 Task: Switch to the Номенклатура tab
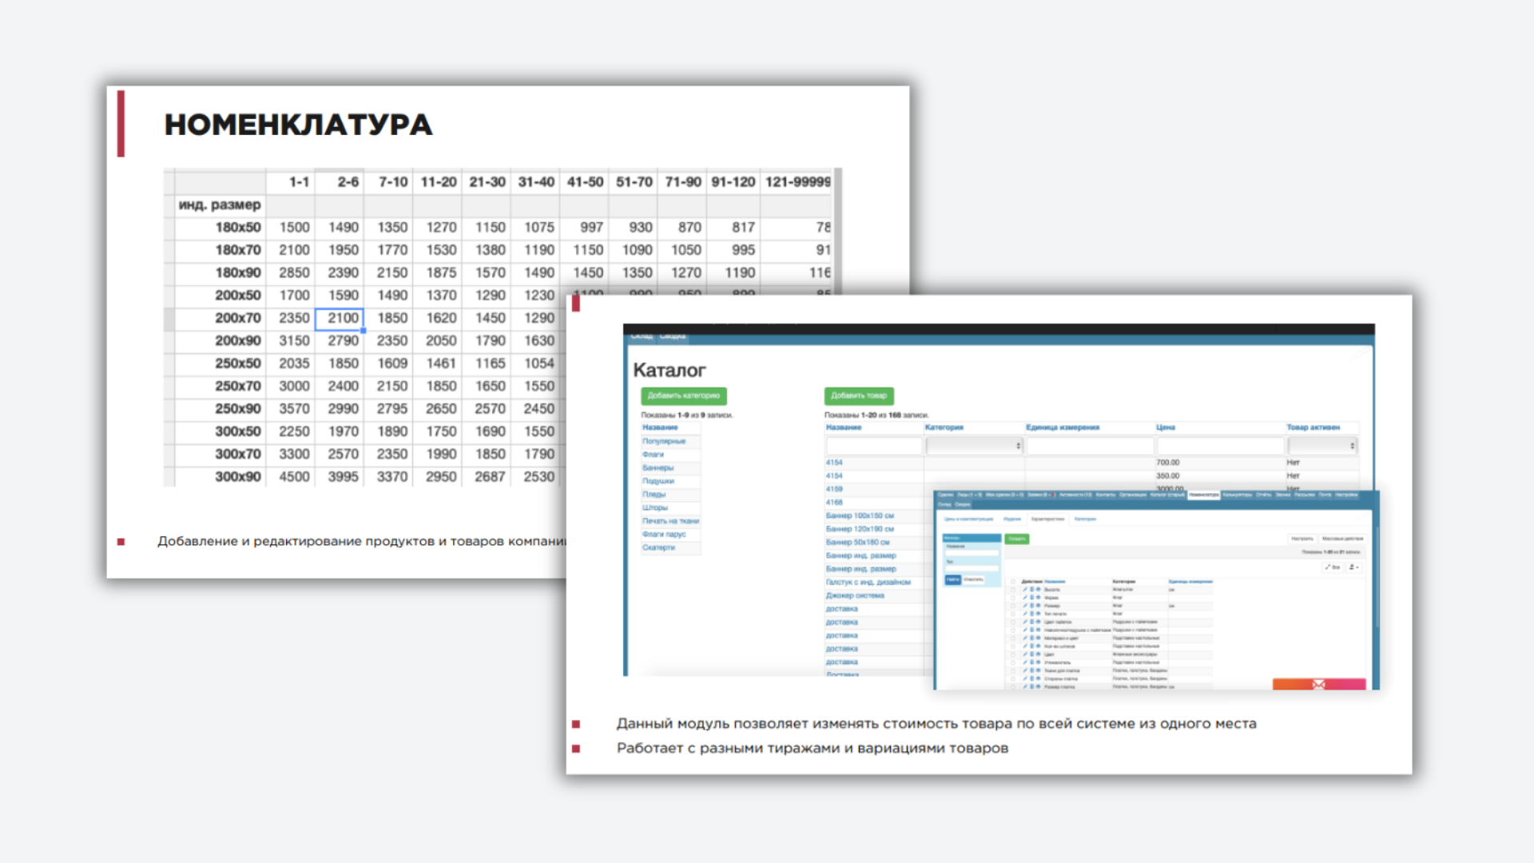pyautogui.click(x=1204, y=495)
